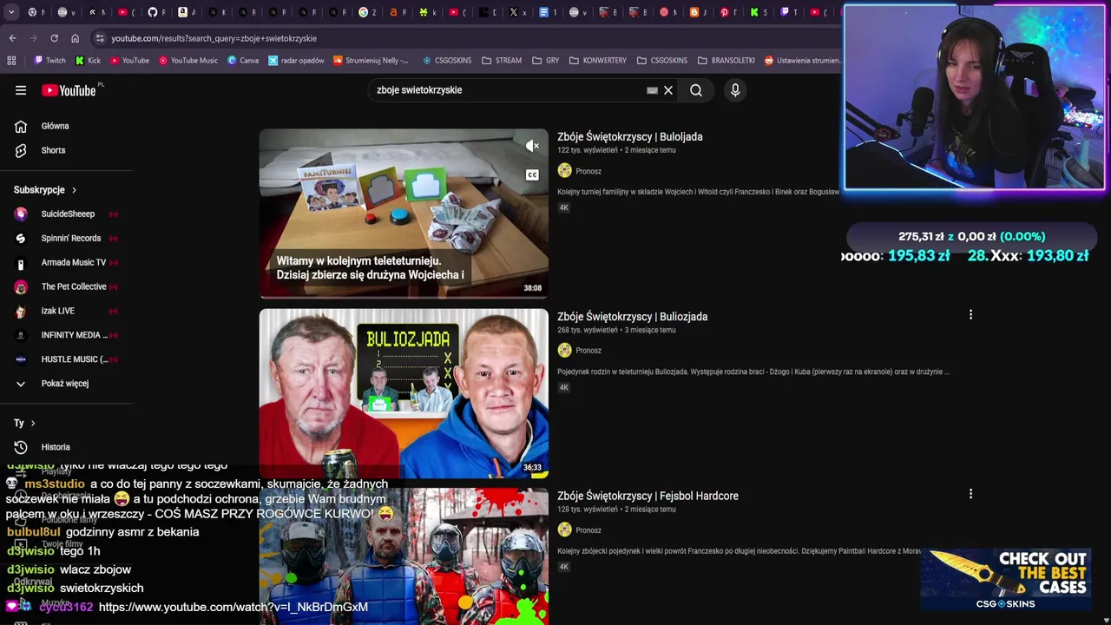Open the STREAM bookmarks folder
Screen dimensions: 1111x625
(x=502, y=61)
